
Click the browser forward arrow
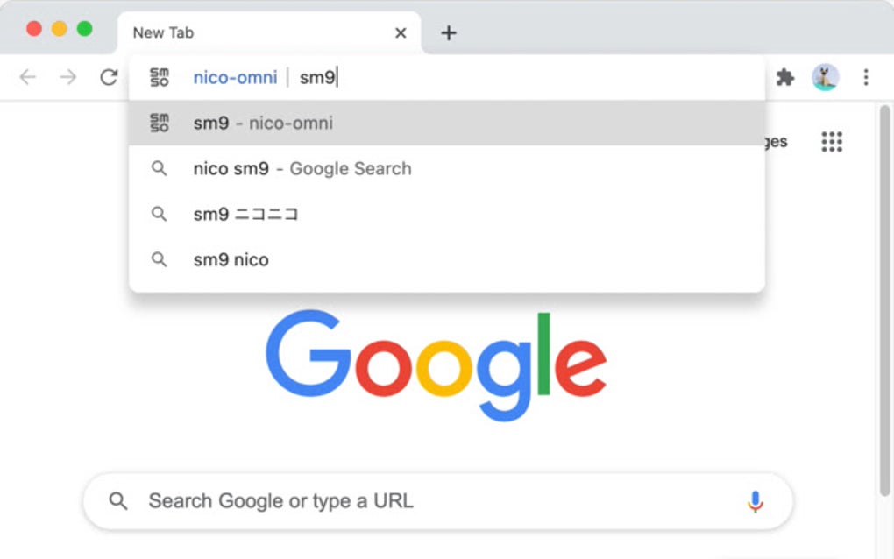pyautogui.click(x=68, y=77)
